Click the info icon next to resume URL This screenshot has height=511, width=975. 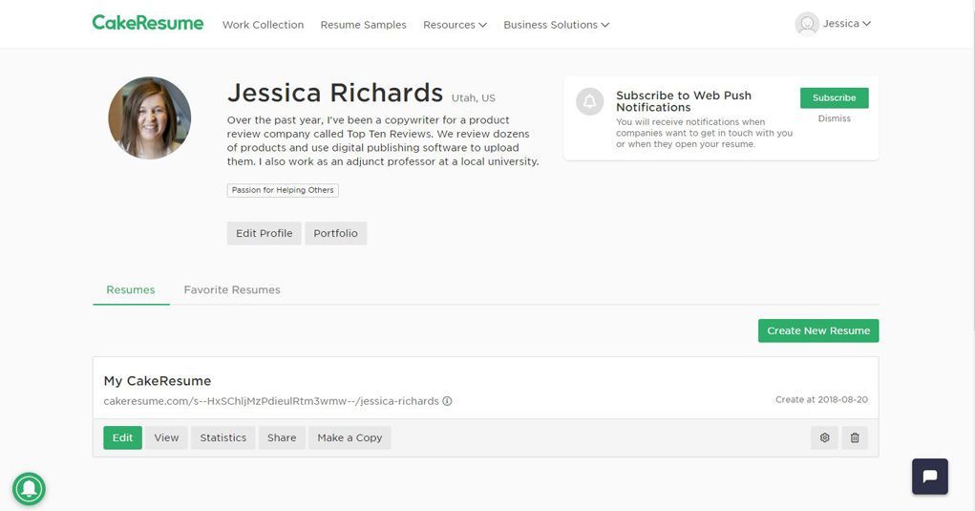point(447,401)
